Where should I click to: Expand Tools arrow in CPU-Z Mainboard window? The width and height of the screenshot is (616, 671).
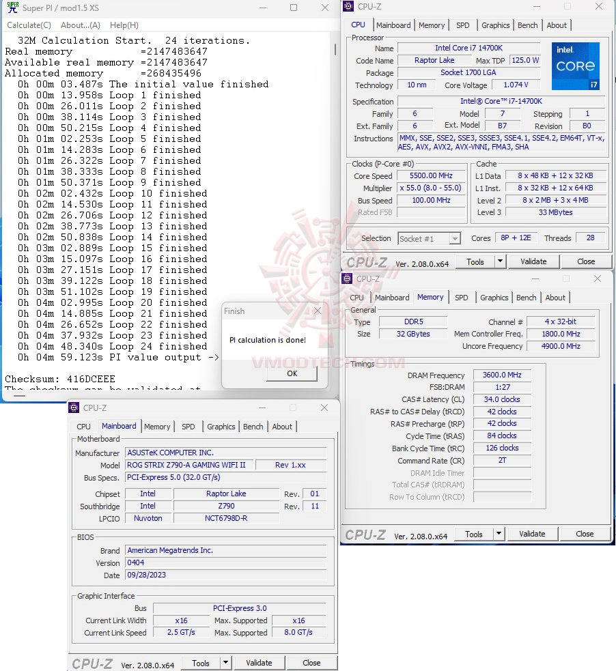pyautogui.click(x=225, y=663)
